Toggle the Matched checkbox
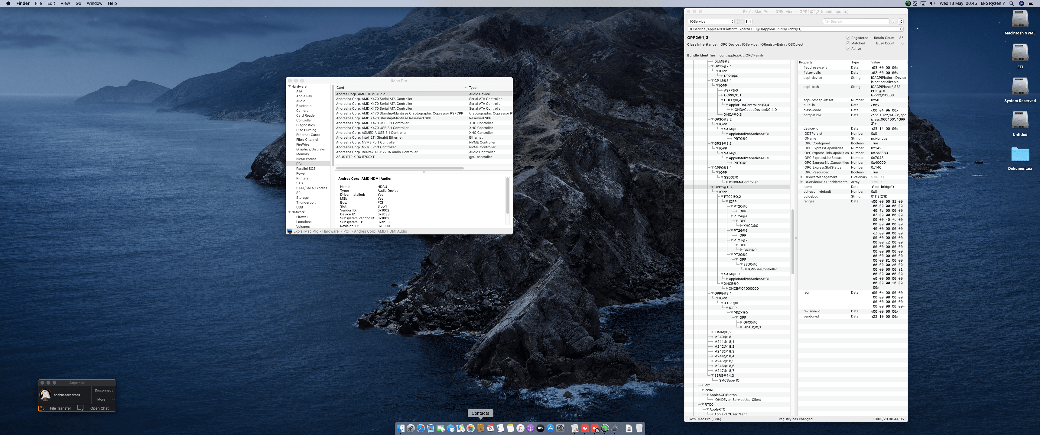 (x=848, y=43)
